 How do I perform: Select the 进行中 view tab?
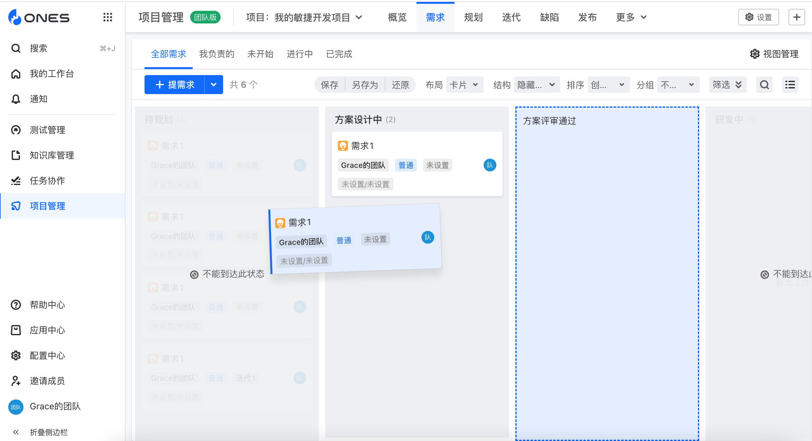tap(300, 54)
